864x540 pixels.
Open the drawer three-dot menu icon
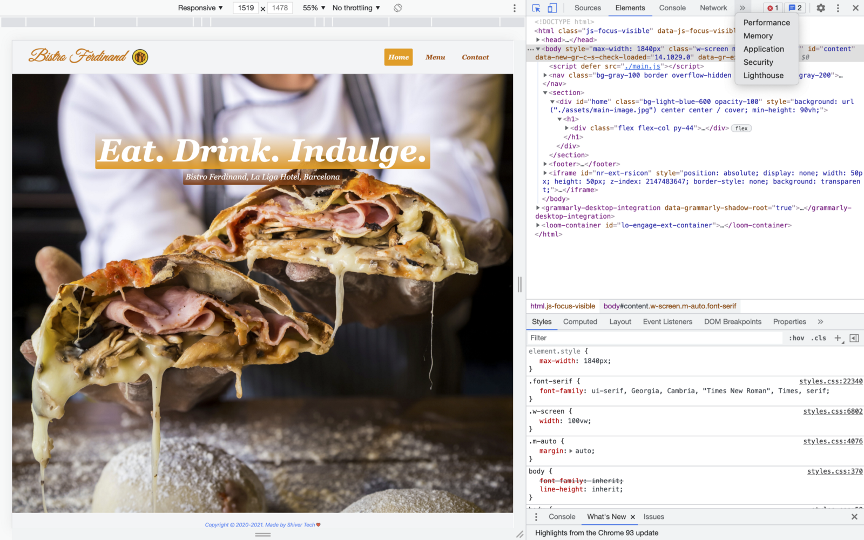pos(536,517)
